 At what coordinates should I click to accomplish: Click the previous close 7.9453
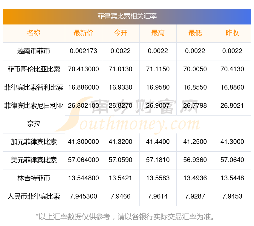[232, 196]
